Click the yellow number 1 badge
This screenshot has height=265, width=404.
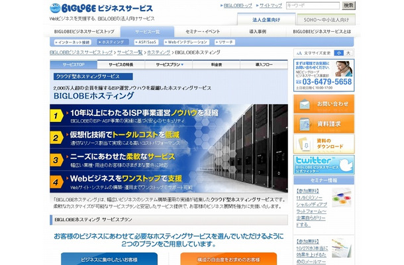pos(56,116)
